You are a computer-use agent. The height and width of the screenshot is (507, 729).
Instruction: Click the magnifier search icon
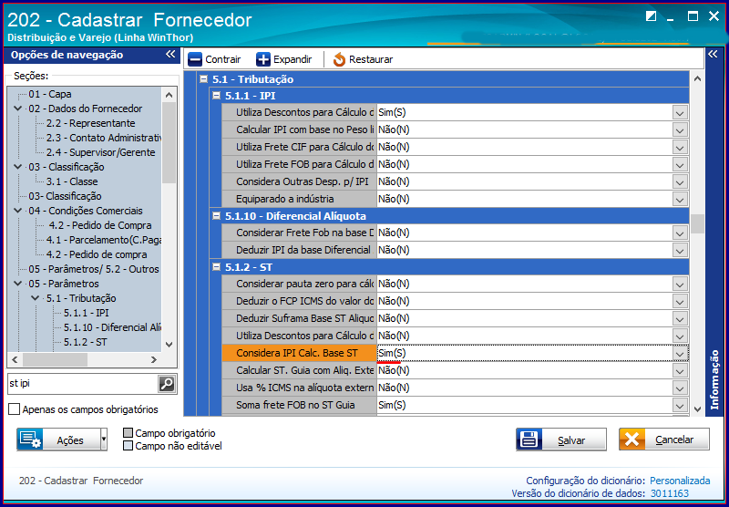(x=167, y=384)
